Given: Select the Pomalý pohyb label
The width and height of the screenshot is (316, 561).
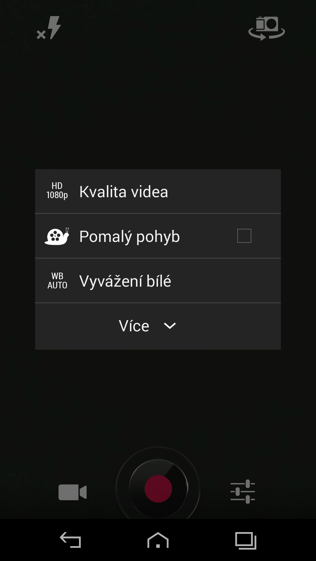Looking at the screenshot, I should coord(129,236).
